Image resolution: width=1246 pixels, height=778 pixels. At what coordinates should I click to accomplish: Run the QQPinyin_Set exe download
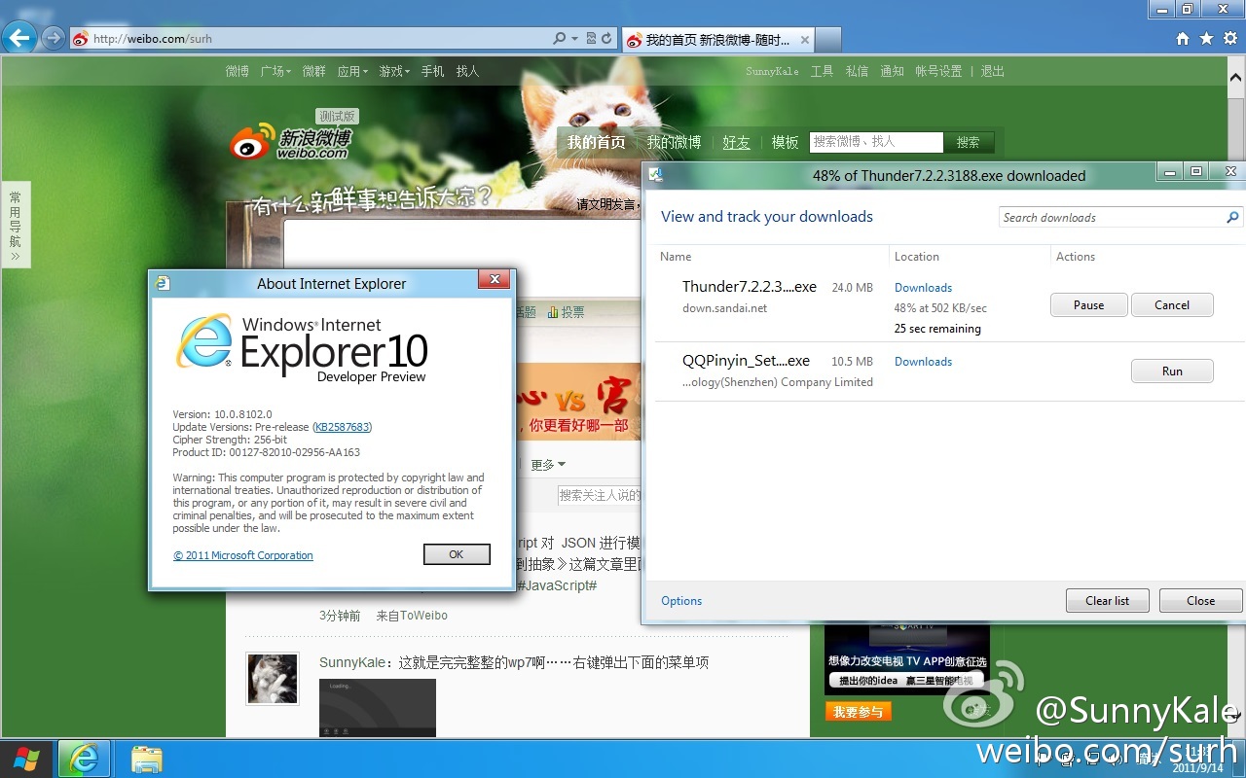click(x=1172, y=371)
